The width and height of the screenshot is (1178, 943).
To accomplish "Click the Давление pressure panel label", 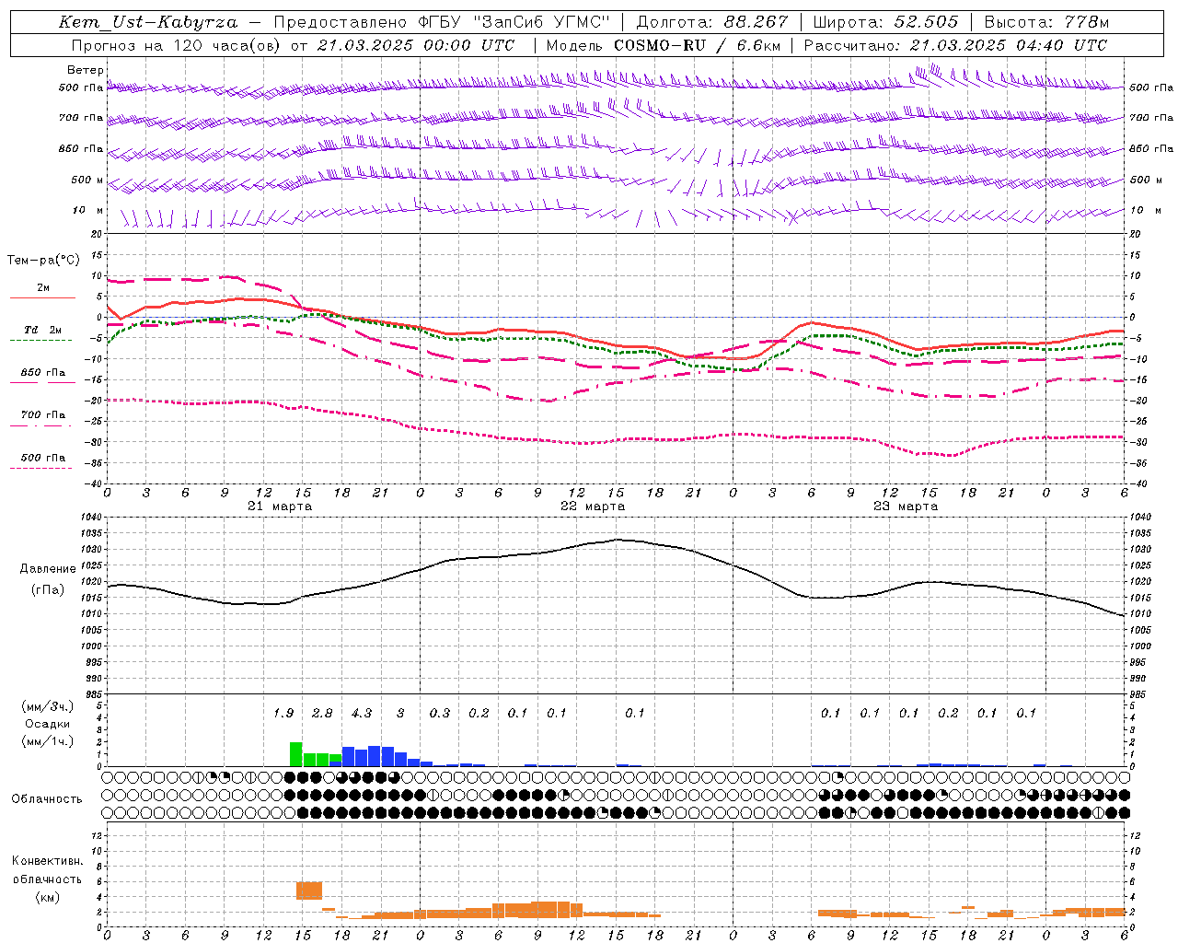I will click(48, 569).
